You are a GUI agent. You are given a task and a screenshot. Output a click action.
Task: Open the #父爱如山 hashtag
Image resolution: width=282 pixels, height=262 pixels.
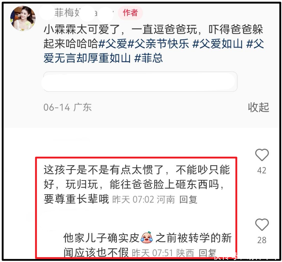pos(218,43)
